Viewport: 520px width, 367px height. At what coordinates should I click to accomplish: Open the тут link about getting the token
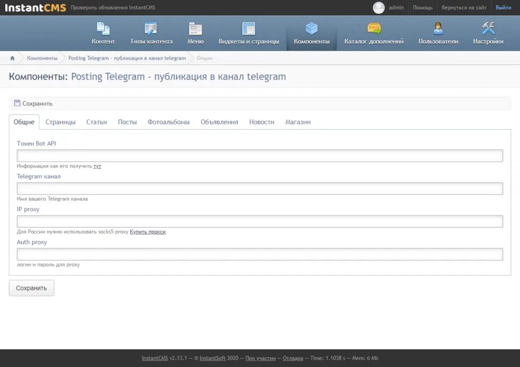97,166
